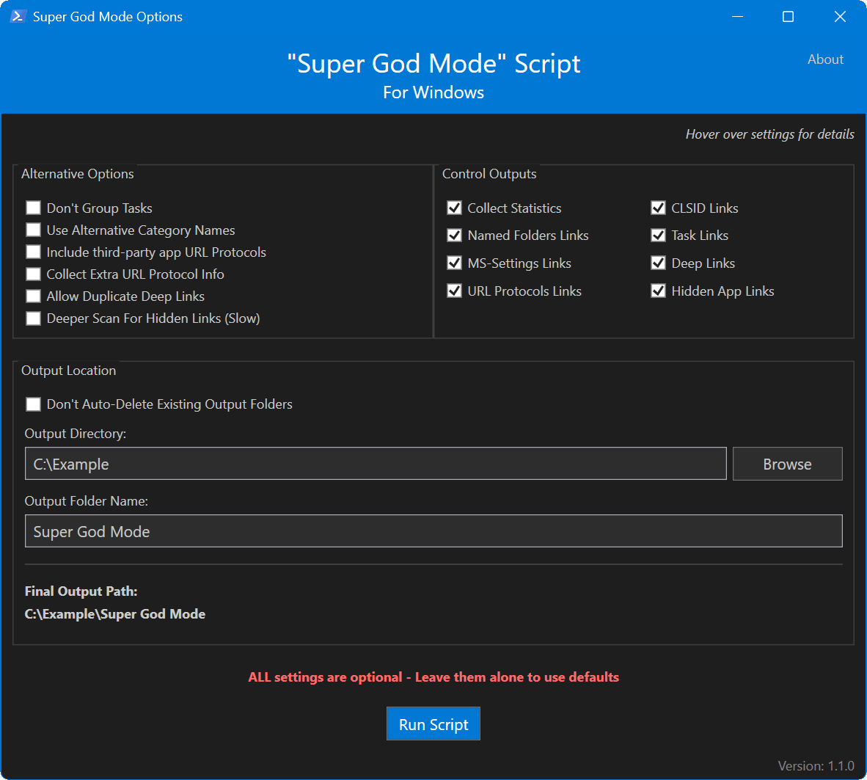
Task: Enable Use Alternative Category Names
Action: (33, 230)
